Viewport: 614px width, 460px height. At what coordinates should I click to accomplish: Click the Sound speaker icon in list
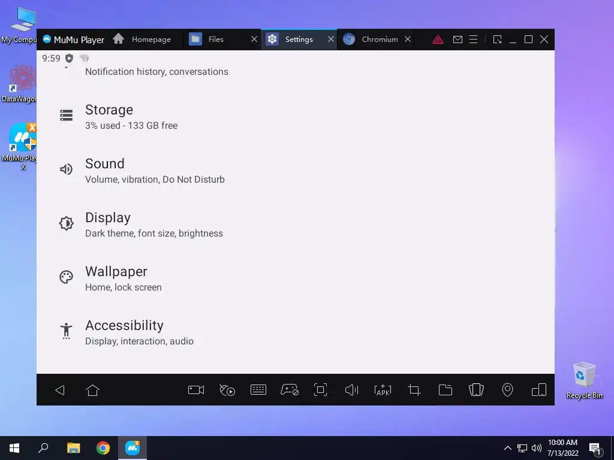pos(66,170)
